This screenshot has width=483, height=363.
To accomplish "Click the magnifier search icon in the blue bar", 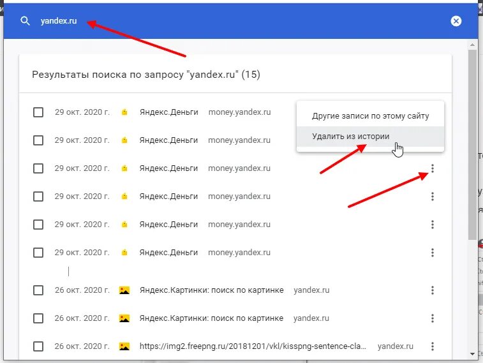I will click(x=25, y=21).
